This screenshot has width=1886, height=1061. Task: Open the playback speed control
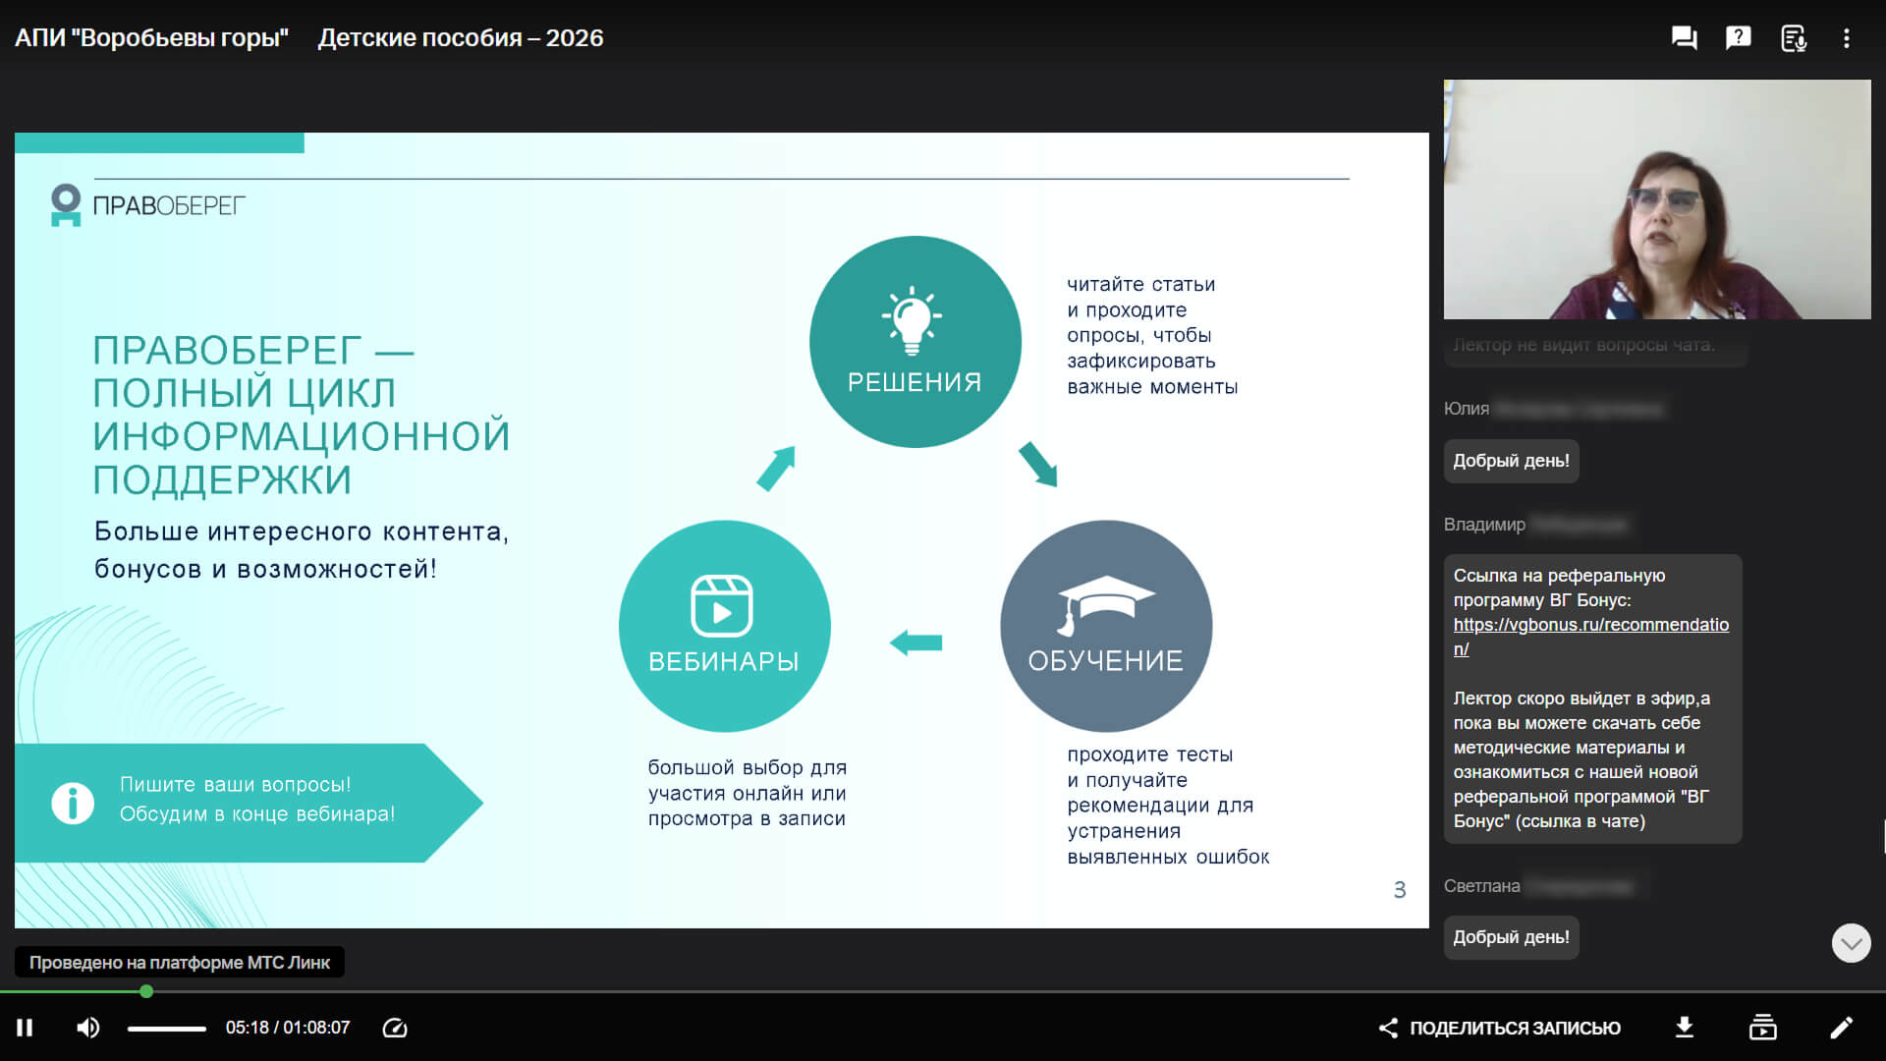[395, 1028]
